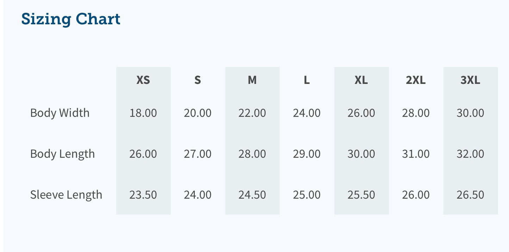Choose the L size column header
This screenshot has height=252, width=509.
tap(307, 80)
